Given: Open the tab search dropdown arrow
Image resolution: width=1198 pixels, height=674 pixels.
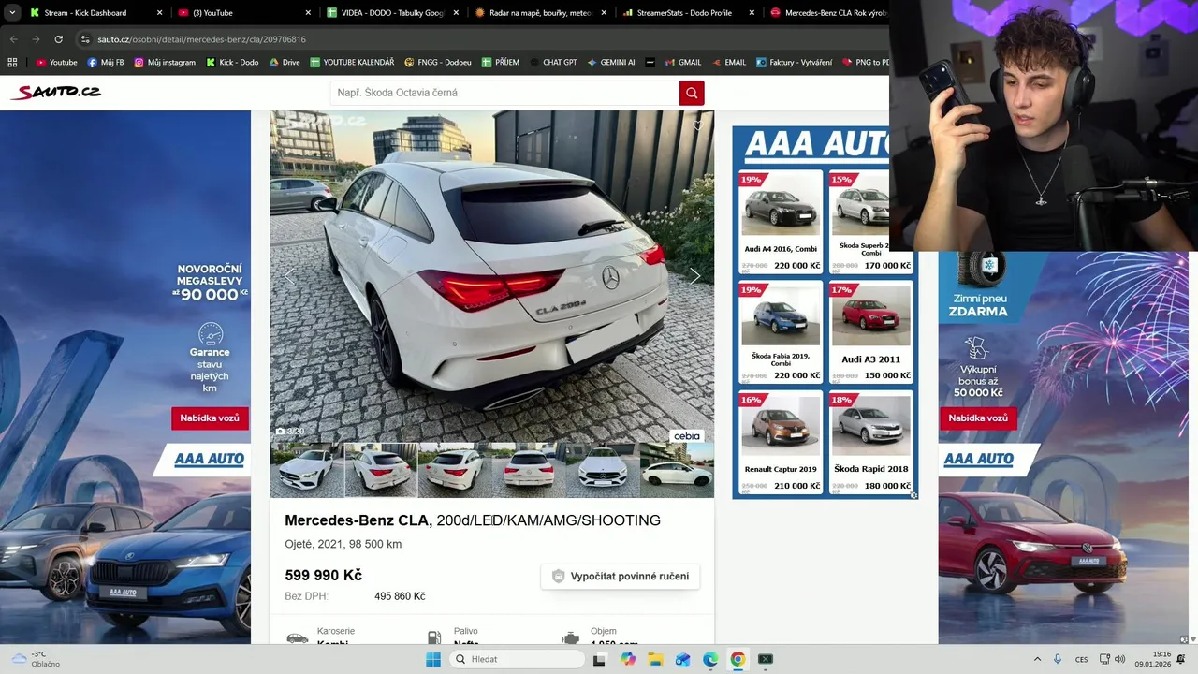Looking at the screenshot, I should [12, 13].
